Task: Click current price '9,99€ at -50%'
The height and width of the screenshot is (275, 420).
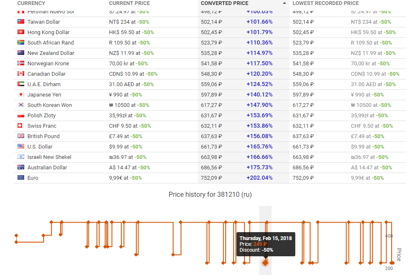Action: click(126, 178)
